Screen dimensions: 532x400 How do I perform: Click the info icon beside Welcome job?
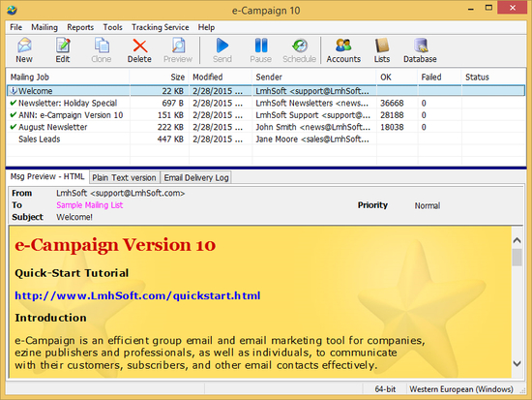pos(14,90)
